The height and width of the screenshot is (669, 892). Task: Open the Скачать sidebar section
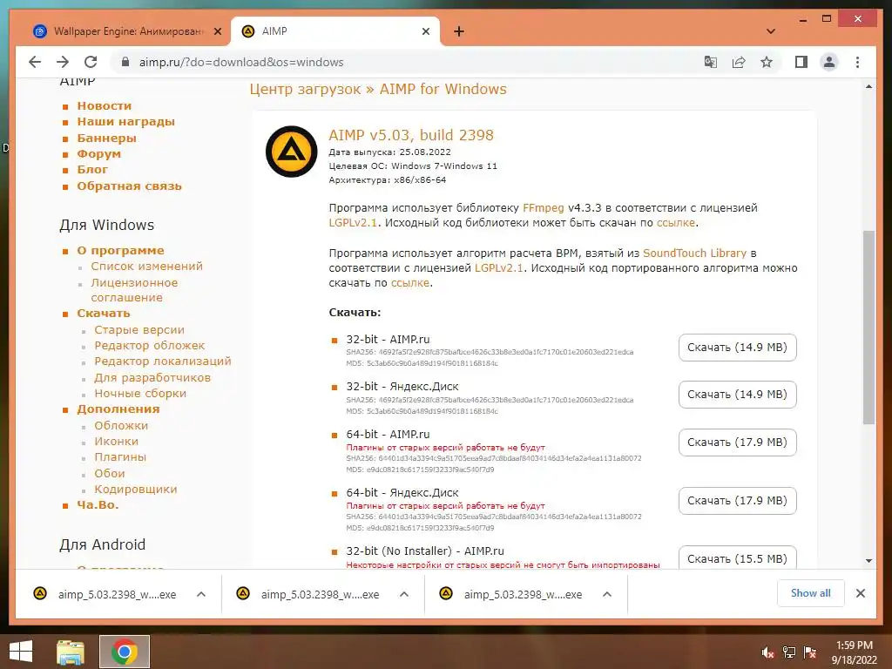[104, 314]
